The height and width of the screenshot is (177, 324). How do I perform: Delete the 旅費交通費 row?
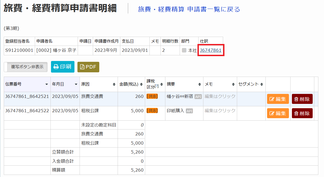point(302,99)
